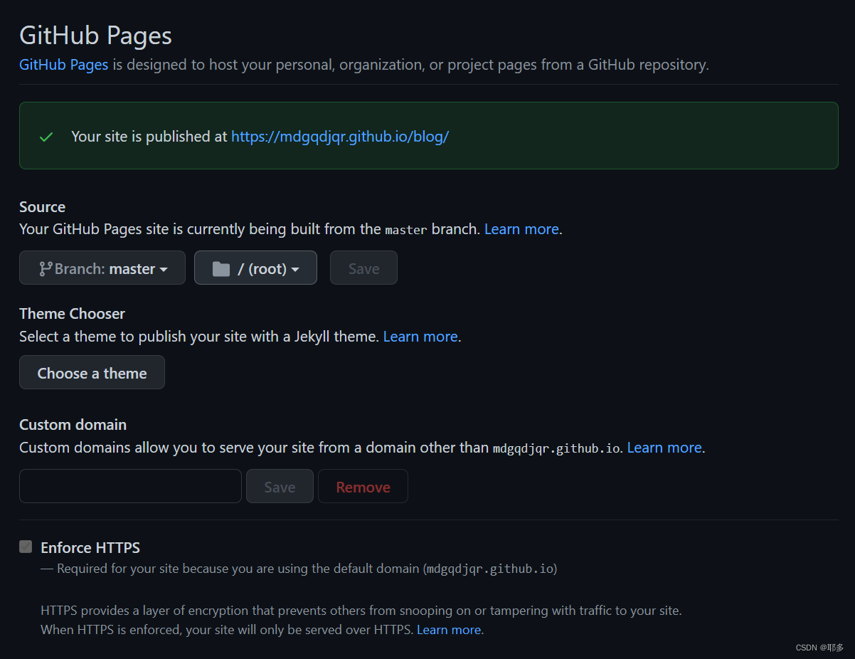Image resolution: width=855 pixels, height=659 pixels.
Task: Click the folder icon in root dropdown
Action: (221, 268)
